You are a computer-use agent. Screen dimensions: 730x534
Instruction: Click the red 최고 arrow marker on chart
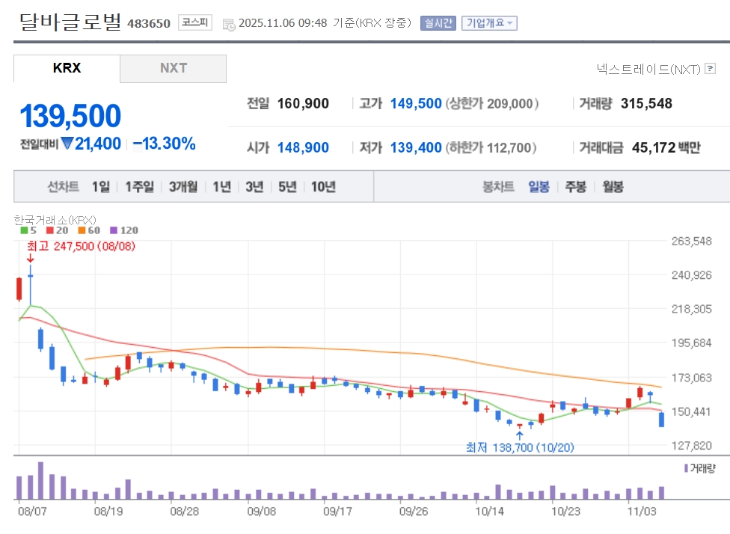click(30, 258)
